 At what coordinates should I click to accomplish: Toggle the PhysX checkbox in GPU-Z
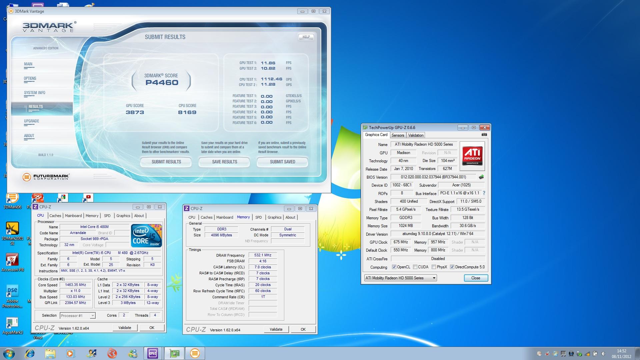[434, 267]
